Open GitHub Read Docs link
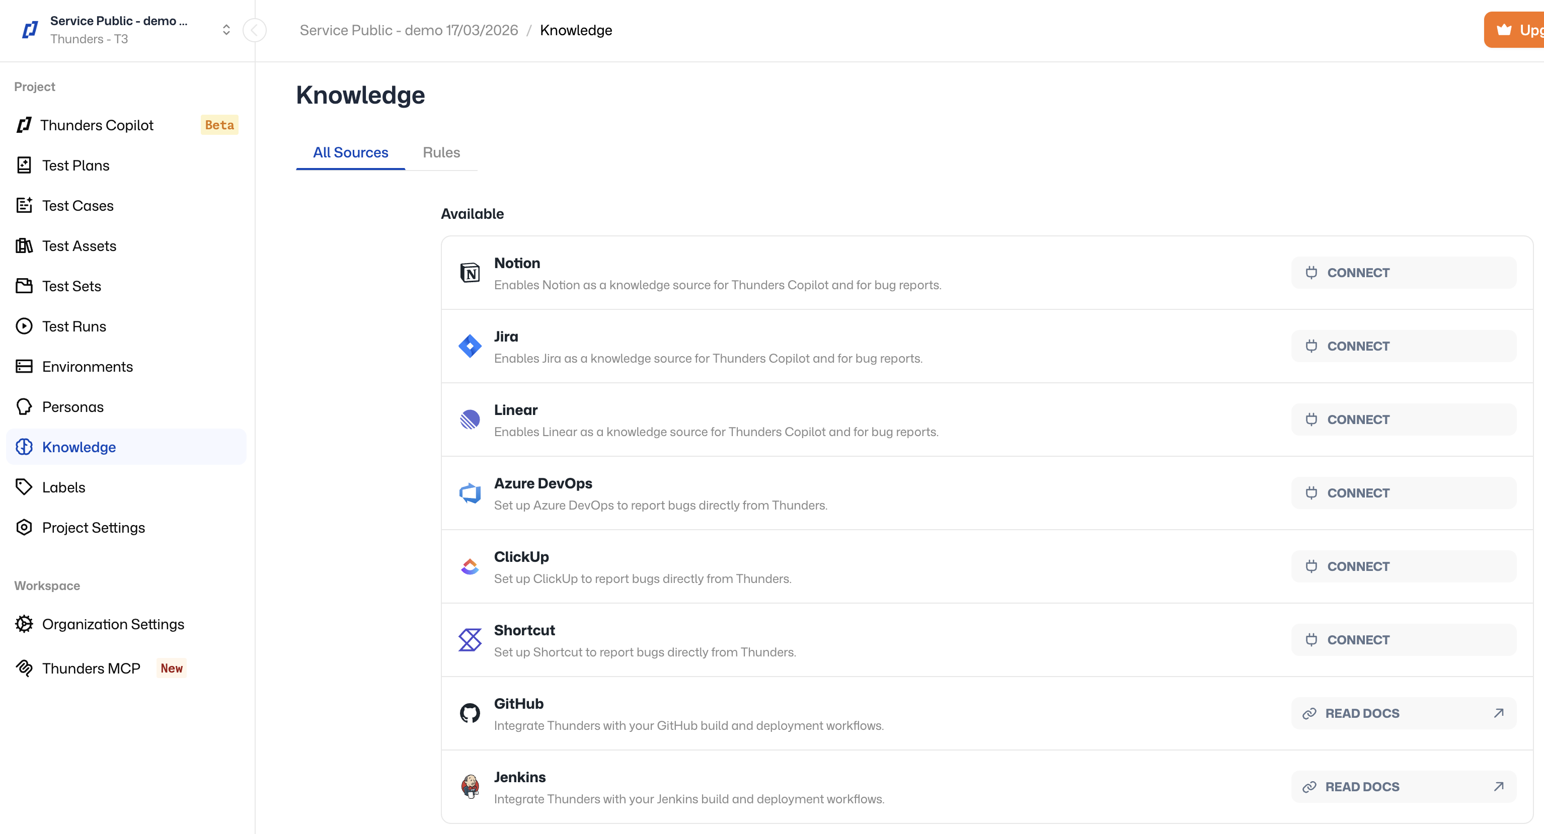Viewport: 1544px width, 834px height. click(1403, 713)
